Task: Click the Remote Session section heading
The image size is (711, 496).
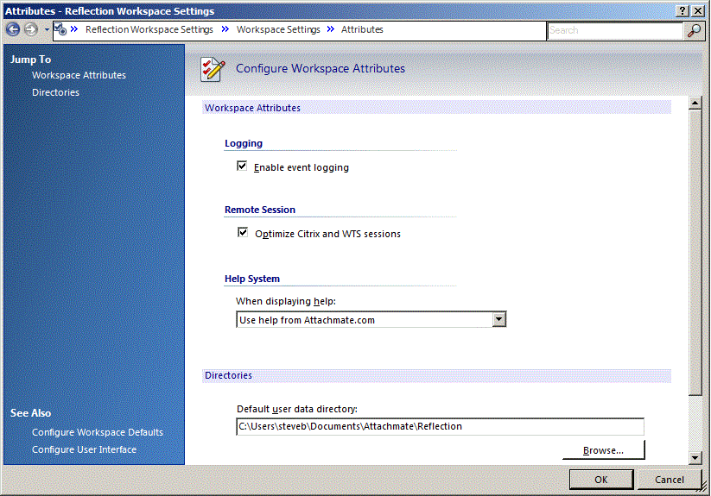Action: 260,210
